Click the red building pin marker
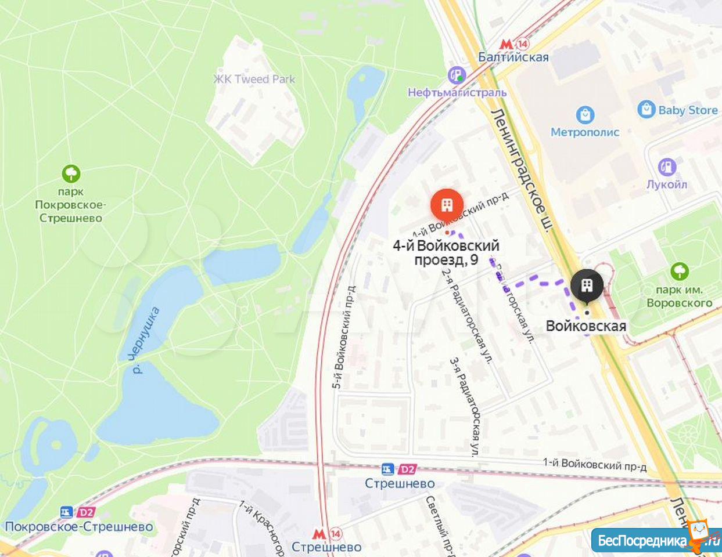 click(x=447, y=205)
